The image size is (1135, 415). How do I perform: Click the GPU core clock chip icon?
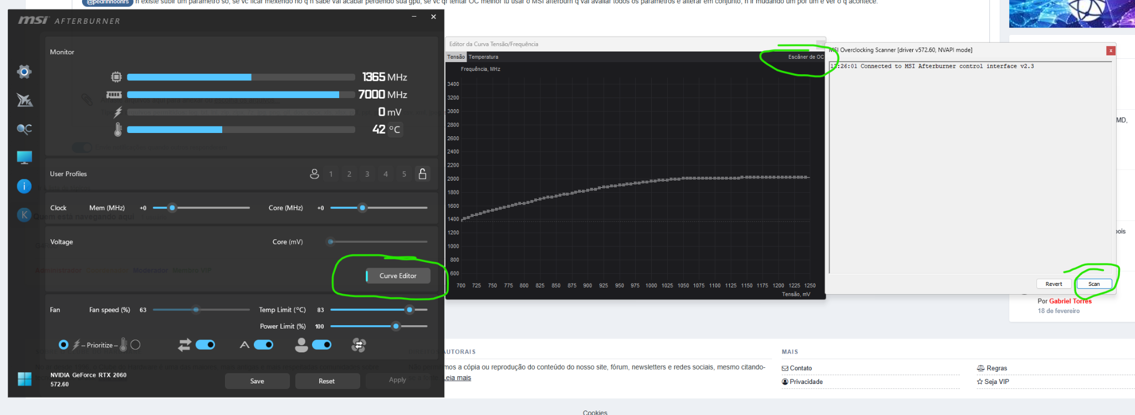tap(116, 77)
